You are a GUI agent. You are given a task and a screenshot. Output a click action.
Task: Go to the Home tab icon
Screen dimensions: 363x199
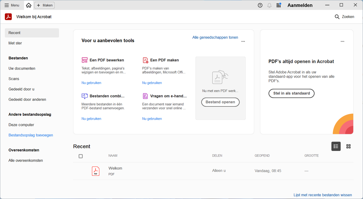click(x=29, y=5)
